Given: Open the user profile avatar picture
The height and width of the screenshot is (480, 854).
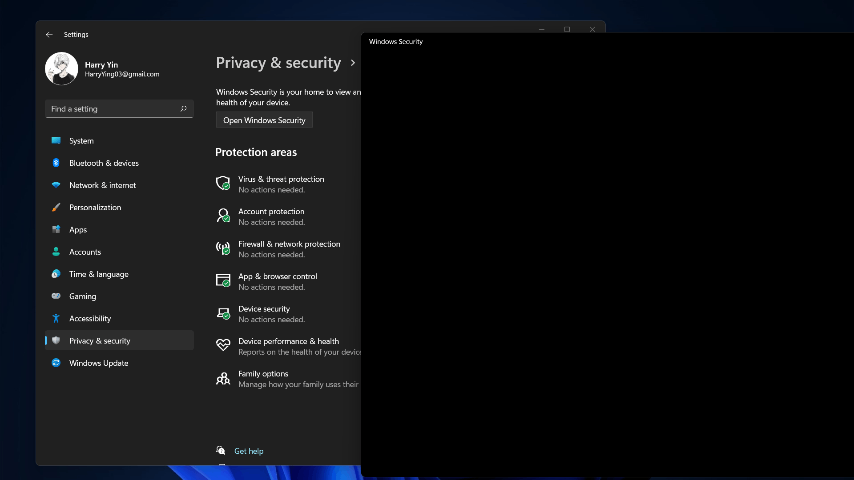Looking at the screenshot, I should pos(61,69).
